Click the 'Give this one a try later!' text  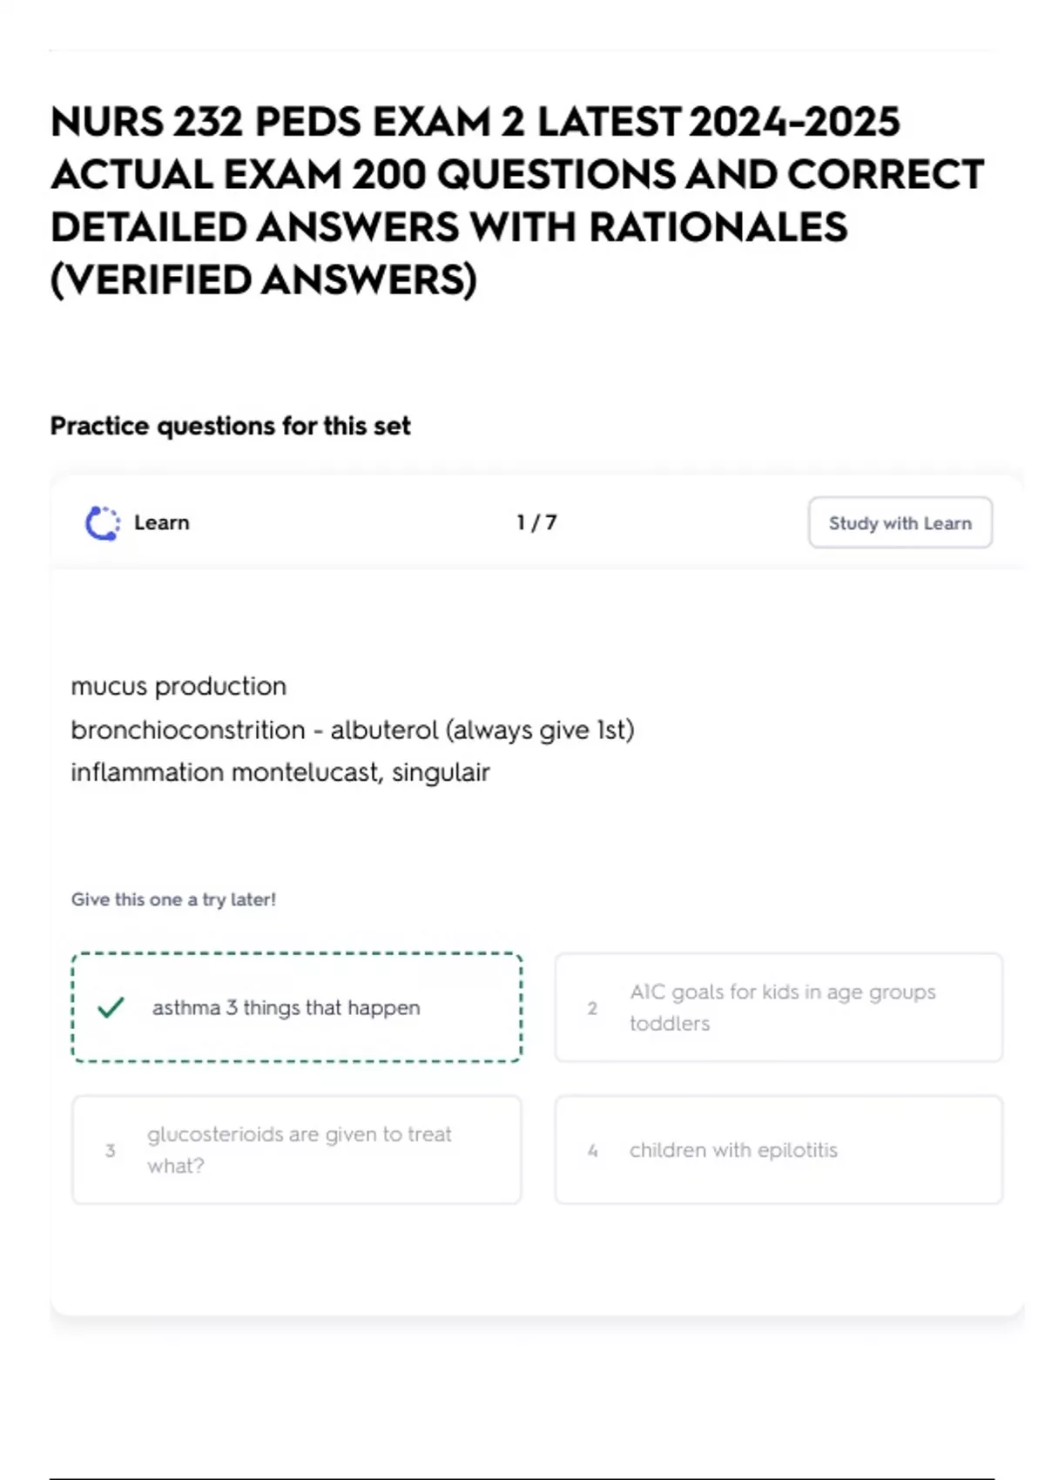pyautogui.click(x=173, y=899)
